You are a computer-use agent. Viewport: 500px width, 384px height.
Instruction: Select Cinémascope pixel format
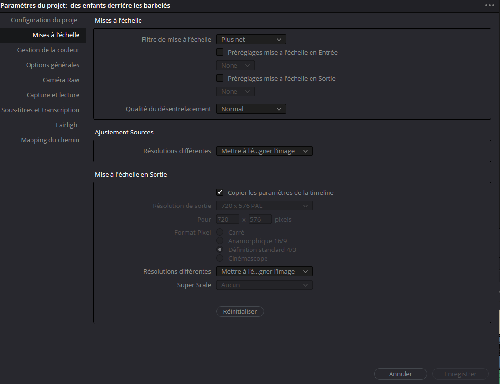219,258
